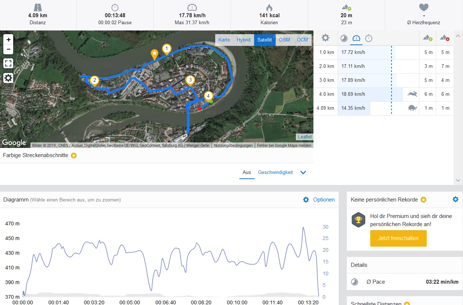
Task: Click the elevation mountain icon in summary
Action: tap(346, 7)
